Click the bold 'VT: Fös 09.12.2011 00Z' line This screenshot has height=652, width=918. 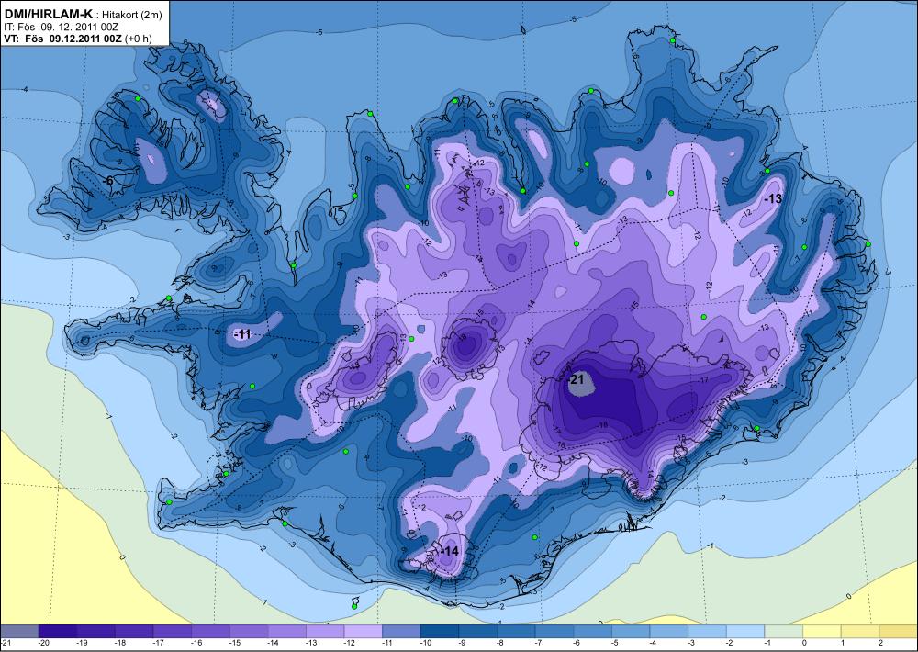click(63, 38)
